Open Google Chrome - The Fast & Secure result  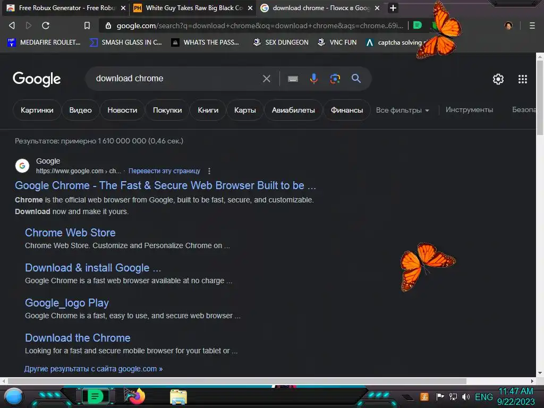coord(165,185)
